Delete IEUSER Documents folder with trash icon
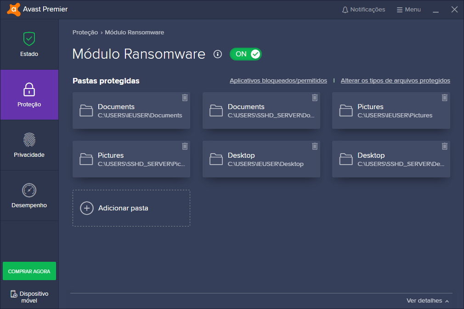 point(185,98)
